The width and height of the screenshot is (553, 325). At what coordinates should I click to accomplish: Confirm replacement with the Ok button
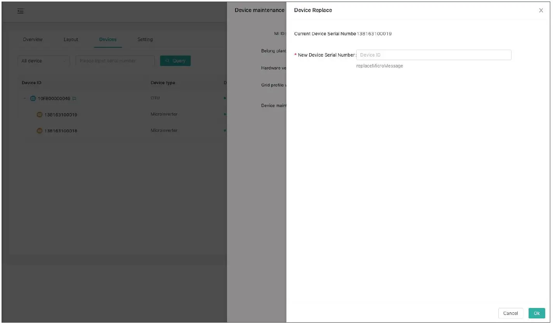[x=537, y=313]
